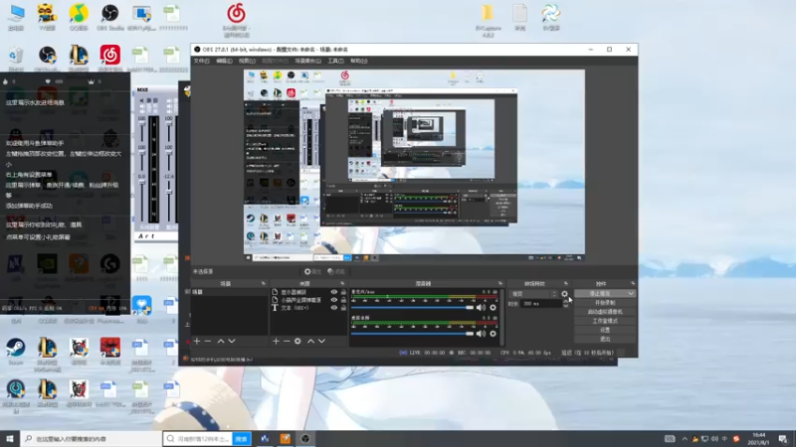Image resolution: width=796 pixels, height=447 pixels.
Task: Click 退出 to exit OBS
Action: point(605,339)
